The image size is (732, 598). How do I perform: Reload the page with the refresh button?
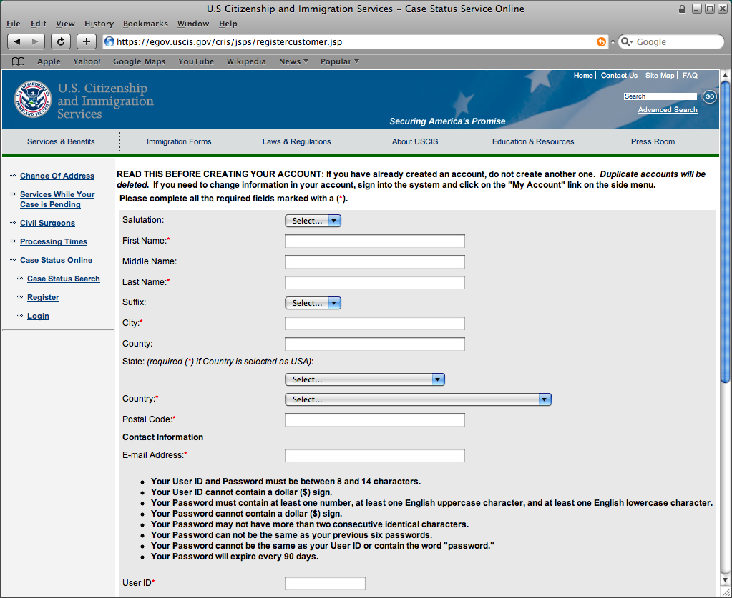pyautogui.click(x=61, y=41)
